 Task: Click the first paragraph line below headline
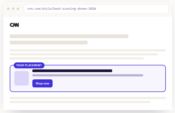click(x=88, y=50)
